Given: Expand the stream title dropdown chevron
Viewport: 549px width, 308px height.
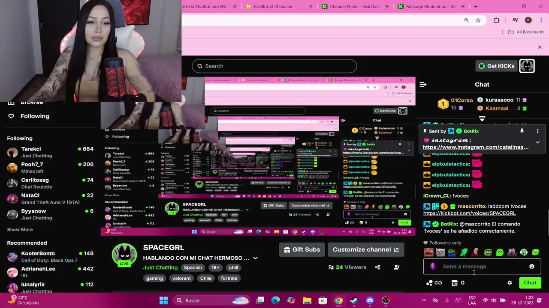Looking at the screenshot, I should (255, 258).
